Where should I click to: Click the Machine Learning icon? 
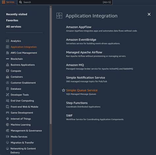point(8,124)
